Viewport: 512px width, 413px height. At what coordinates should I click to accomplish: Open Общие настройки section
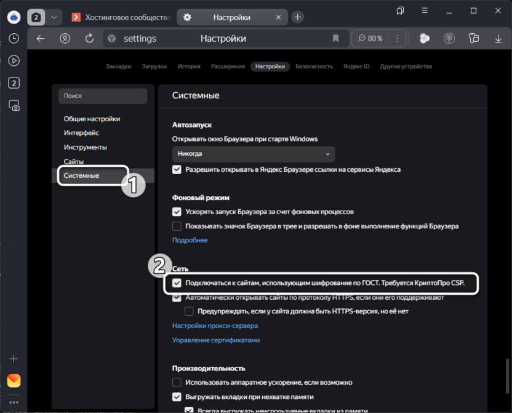tap(92, 119)
